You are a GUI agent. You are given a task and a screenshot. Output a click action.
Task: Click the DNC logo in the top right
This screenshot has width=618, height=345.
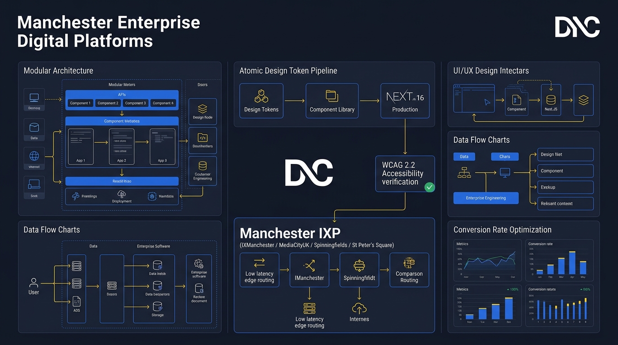click(x=577, y=27)
